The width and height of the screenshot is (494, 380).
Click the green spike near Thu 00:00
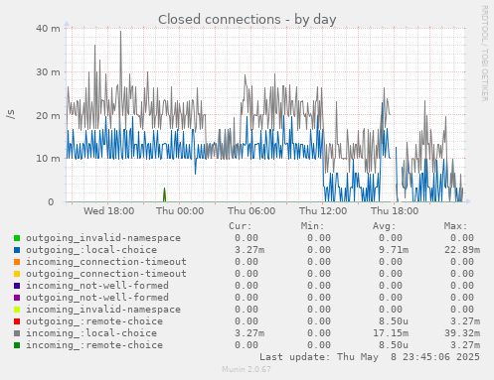click(x=164, y=194)
